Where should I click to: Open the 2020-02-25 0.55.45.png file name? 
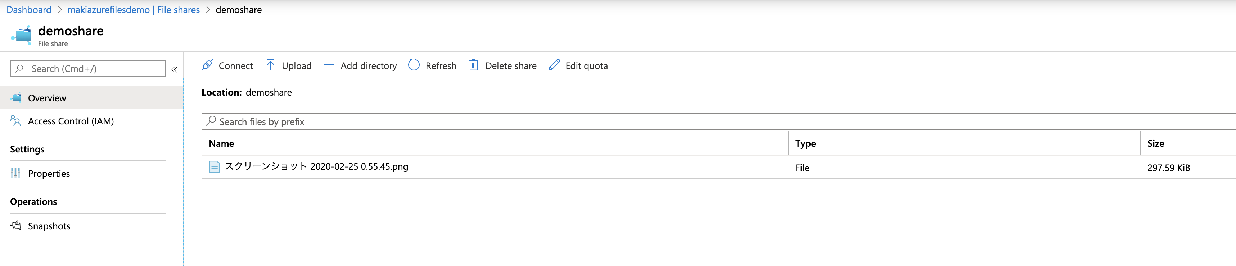(x=316, y=166)
